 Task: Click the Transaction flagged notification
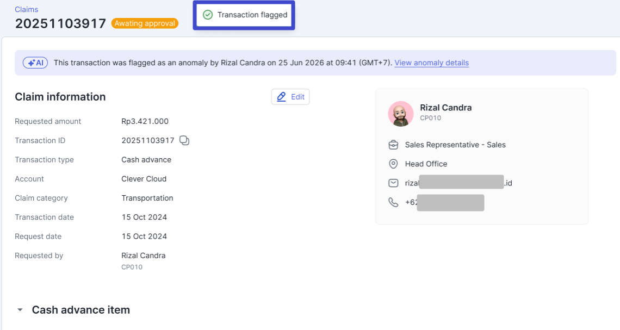coord(244,15)
